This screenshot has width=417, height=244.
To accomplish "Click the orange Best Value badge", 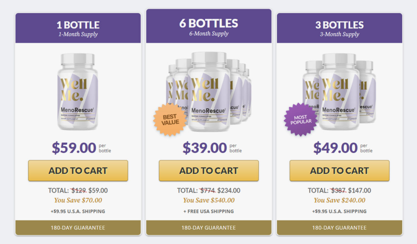I will pyautogui.click(x=170, y=120).
